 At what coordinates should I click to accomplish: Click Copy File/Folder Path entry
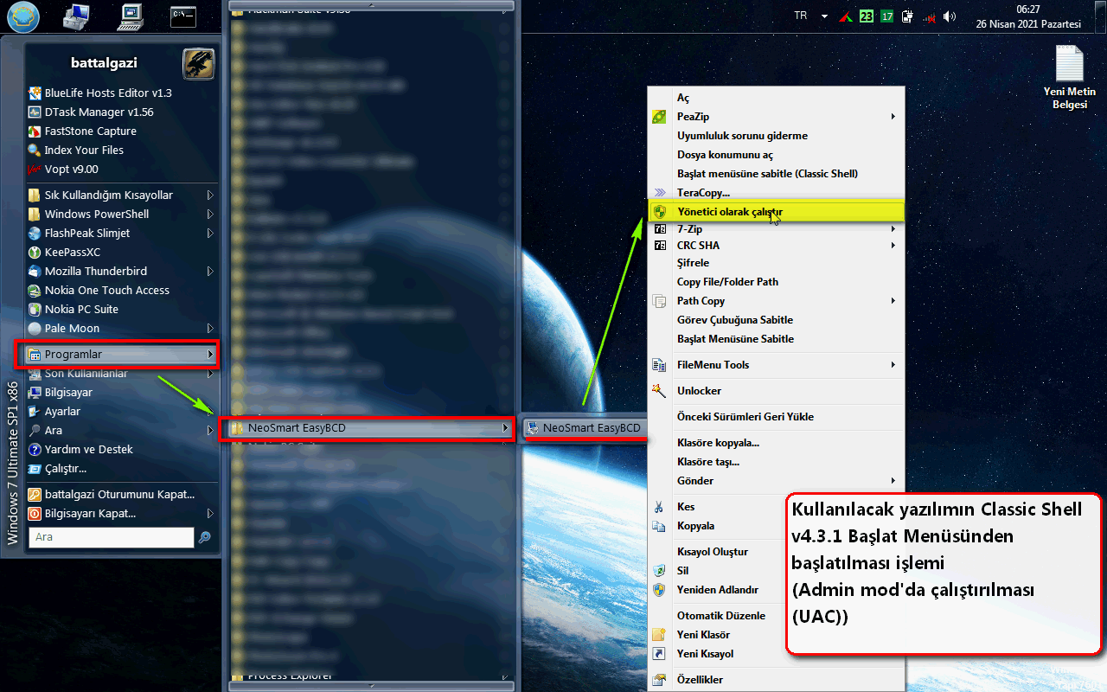click(727, 281)
